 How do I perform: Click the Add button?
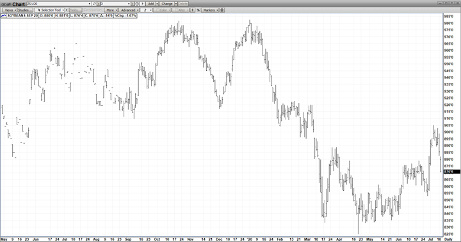click(x=151, y=4)
